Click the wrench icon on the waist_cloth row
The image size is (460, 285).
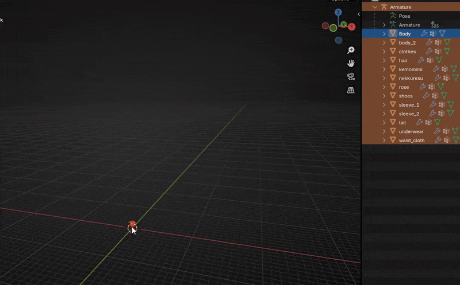coord(438,140)
